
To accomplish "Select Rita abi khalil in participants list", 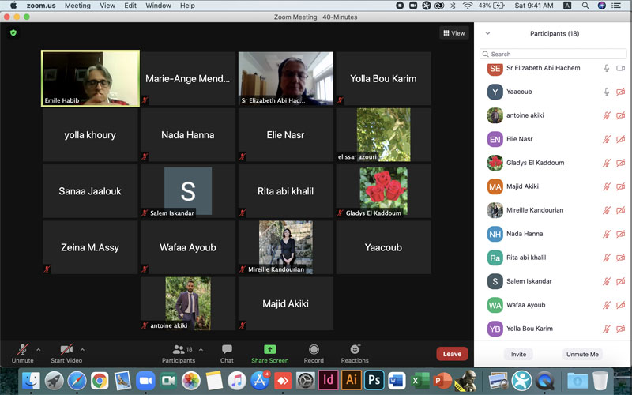I will (x=553, y=258).
